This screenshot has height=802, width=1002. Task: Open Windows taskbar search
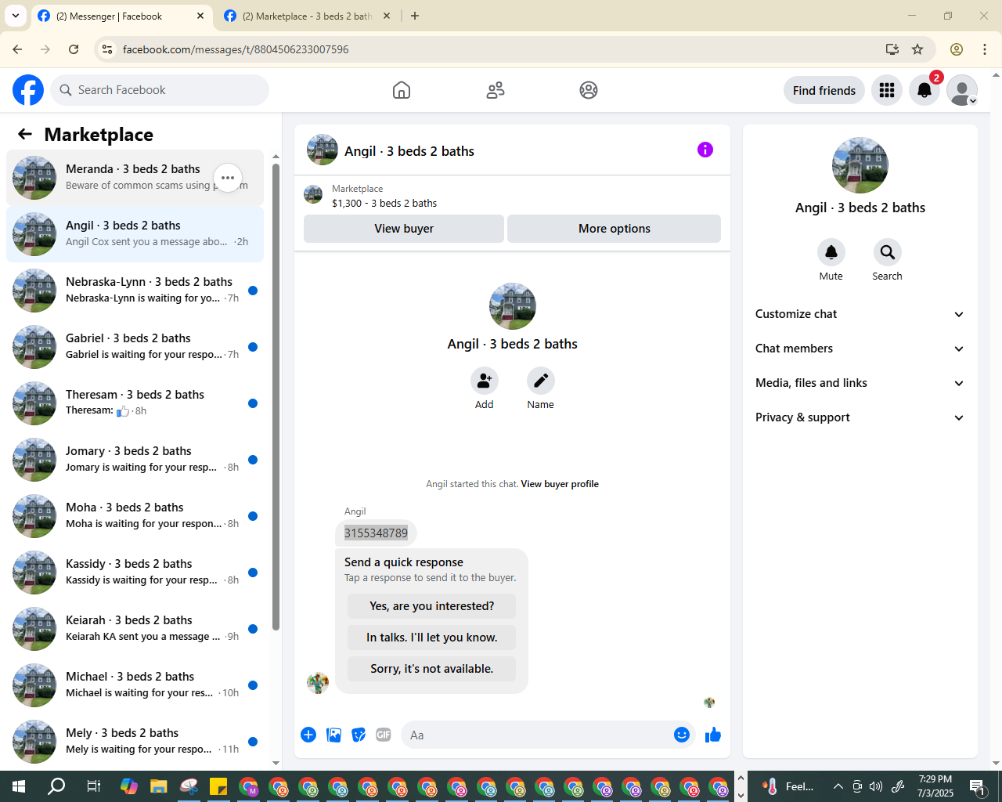point(56,786)
